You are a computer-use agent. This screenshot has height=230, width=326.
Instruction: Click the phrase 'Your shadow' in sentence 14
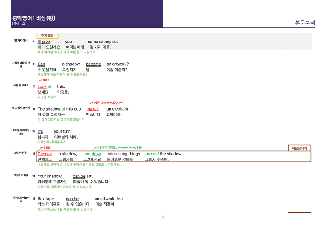click(50, 176)
